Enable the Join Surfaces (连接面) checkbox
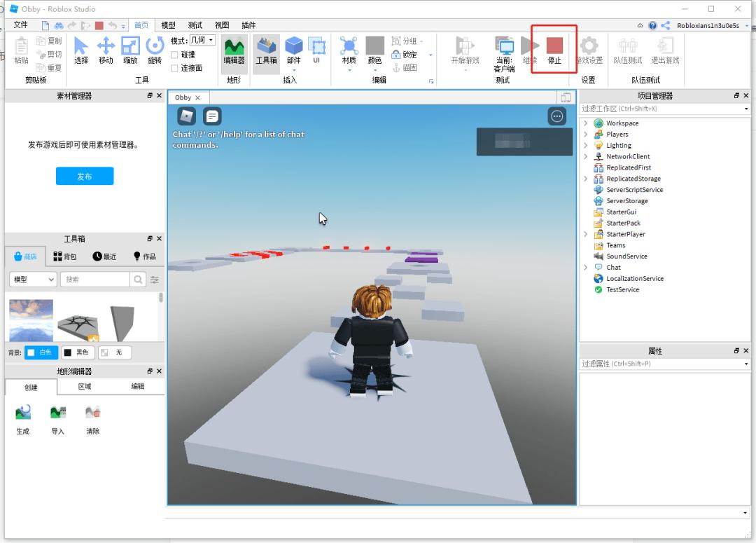Image resolution: width=756 pixels, height=543 pixels. pos(175,68)
